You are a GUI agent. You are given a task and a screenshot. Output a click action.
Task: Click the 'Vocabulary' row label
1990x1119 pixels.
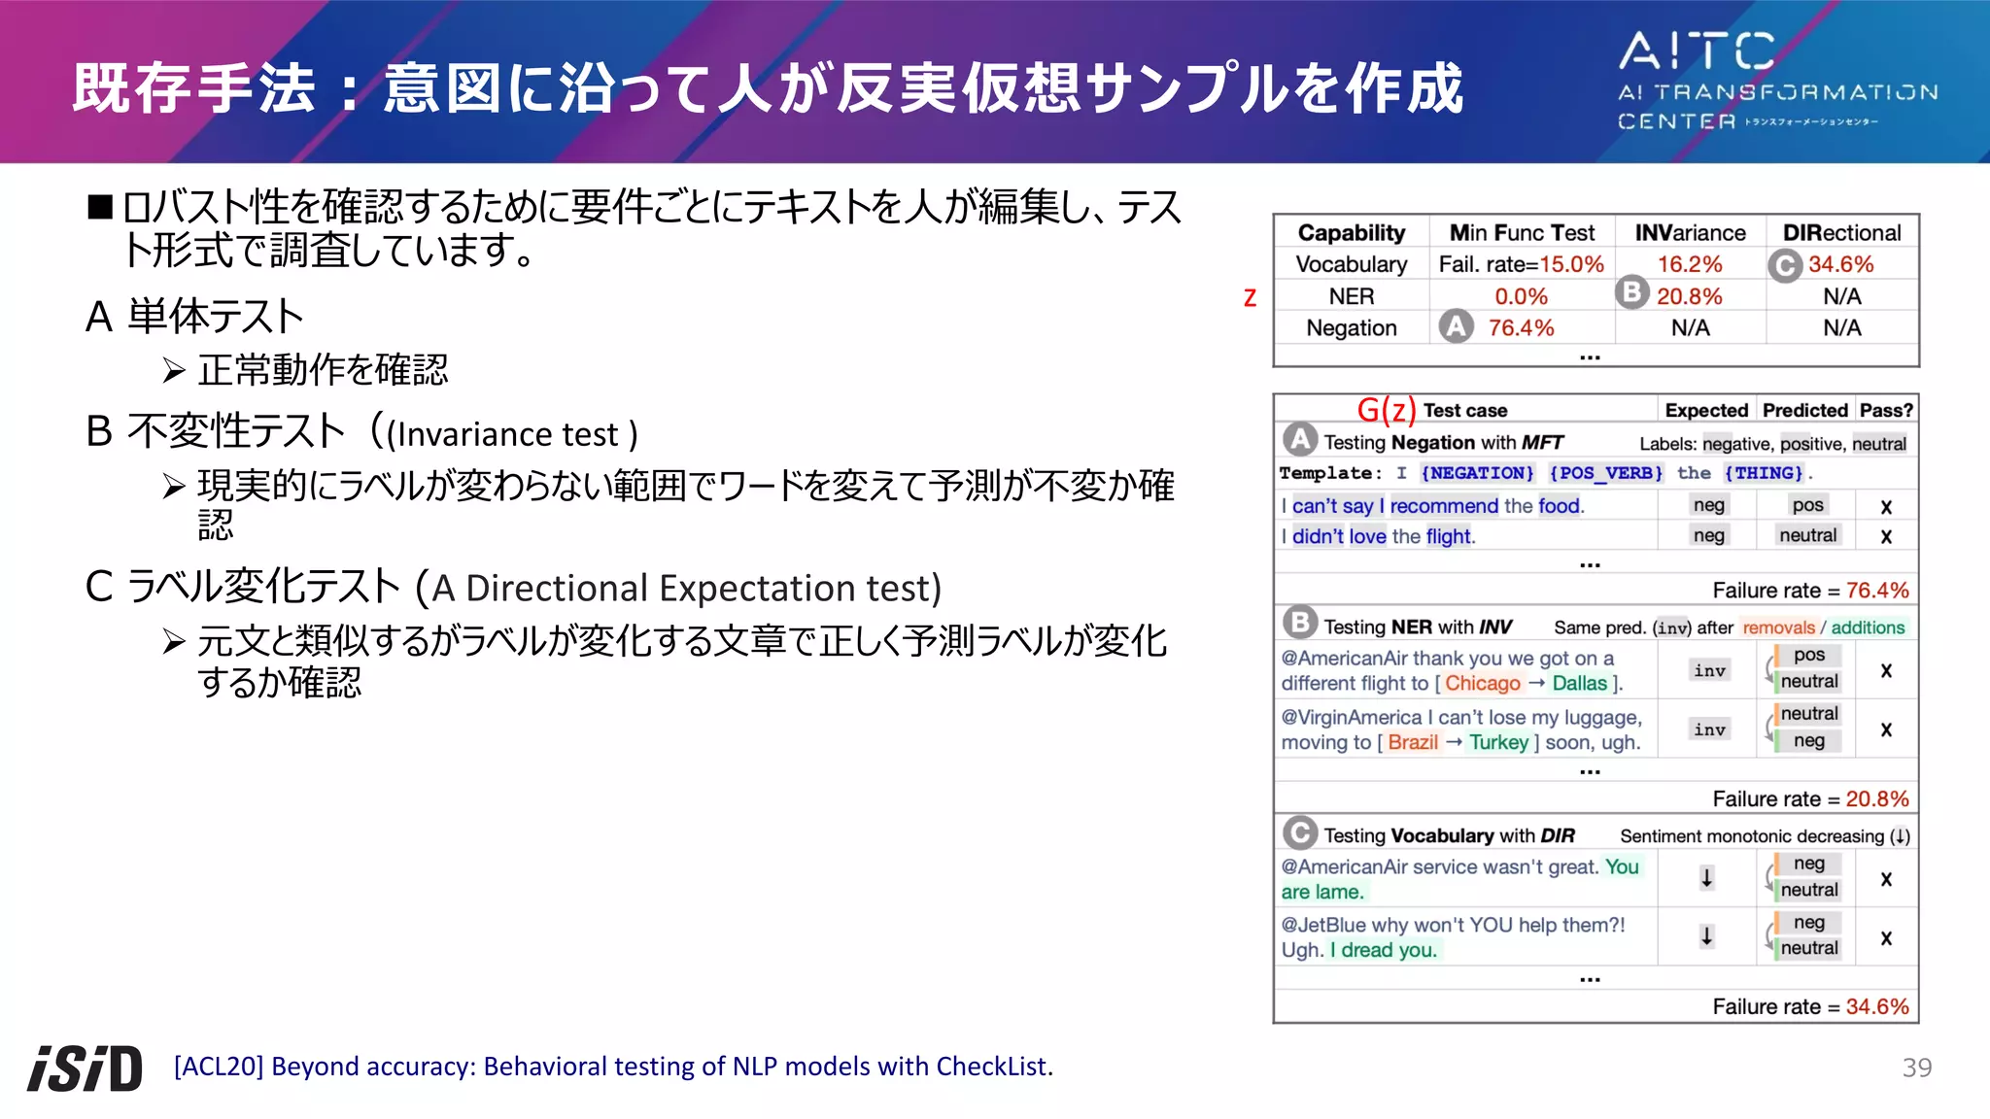click(1352, 264)
